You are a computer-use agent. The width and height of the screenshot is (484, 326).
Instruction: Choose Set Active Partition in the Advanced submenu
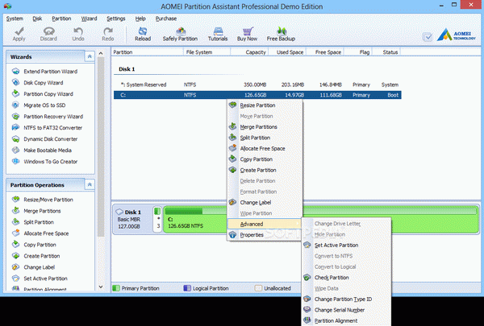346,246
